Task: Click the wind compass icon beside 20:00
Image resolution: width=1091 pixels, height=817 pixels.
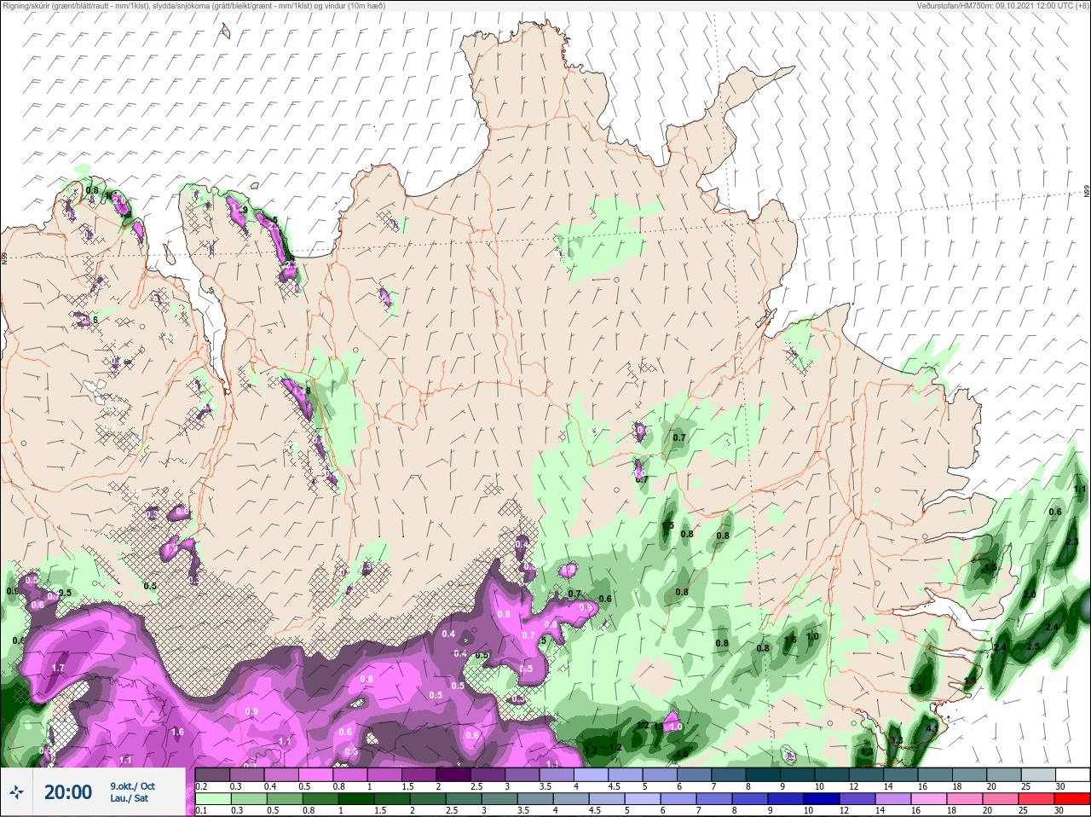Action: click(16, 792)
